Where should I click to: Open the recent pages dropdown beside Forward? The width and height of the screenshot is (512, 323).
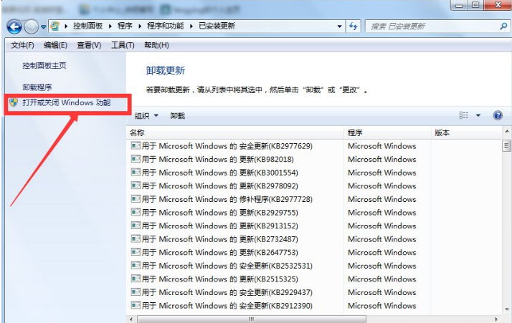44,26
